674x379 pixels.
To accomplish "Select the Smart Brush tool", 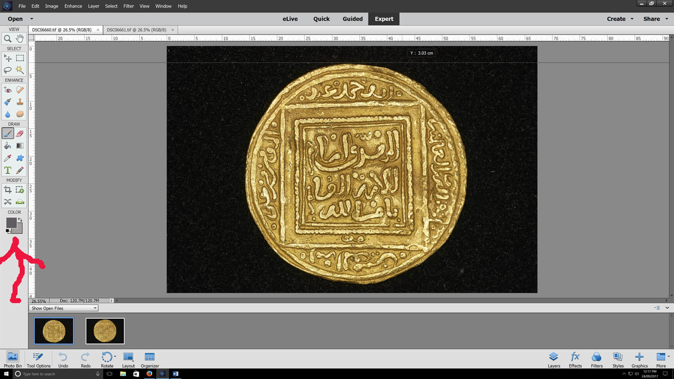I will [x=8, y=102].
